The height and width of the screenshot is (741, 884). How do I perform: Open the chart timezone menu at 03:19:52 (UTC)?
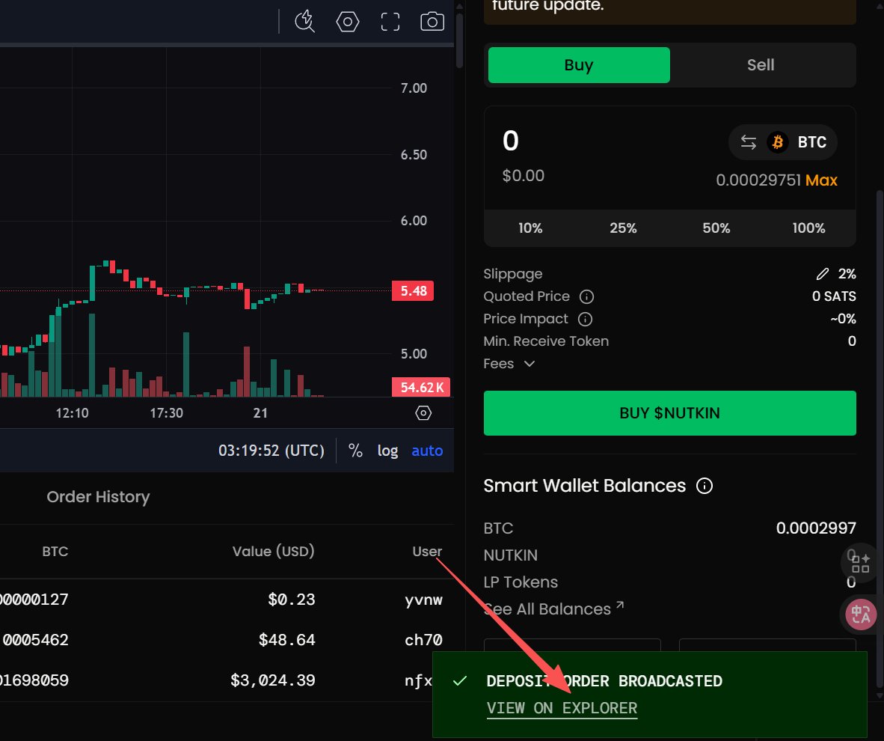coord(271,451)
